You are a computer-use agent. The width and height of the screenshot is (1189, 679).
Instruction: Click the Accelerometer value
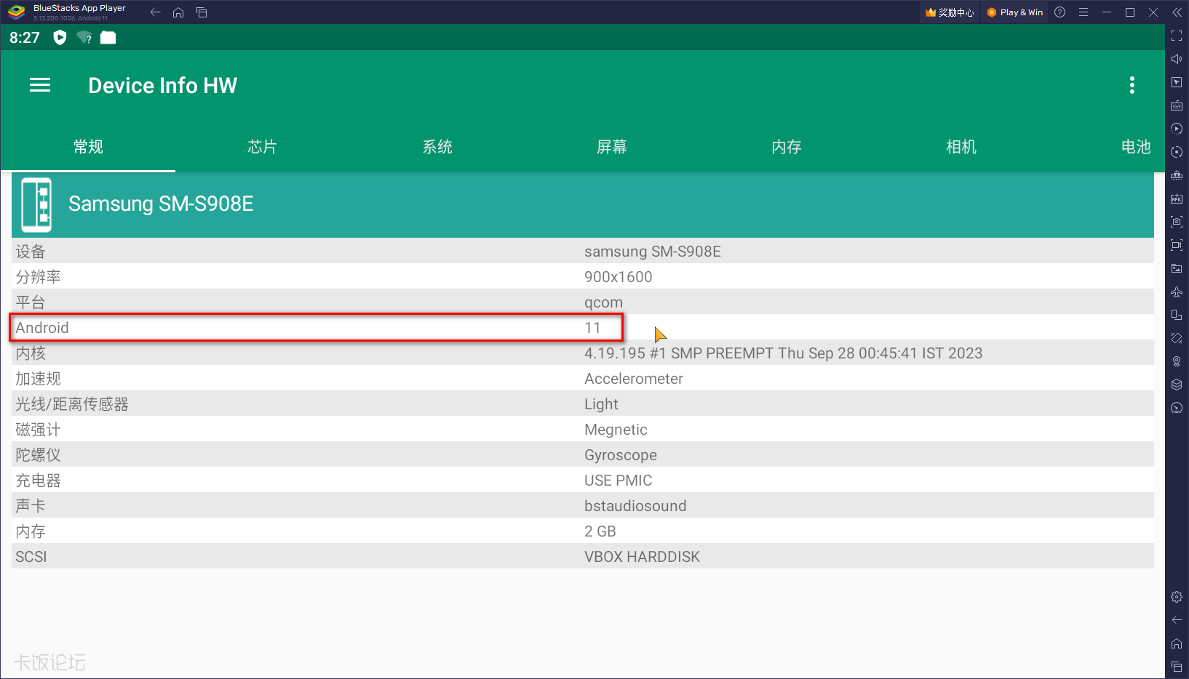634,379
